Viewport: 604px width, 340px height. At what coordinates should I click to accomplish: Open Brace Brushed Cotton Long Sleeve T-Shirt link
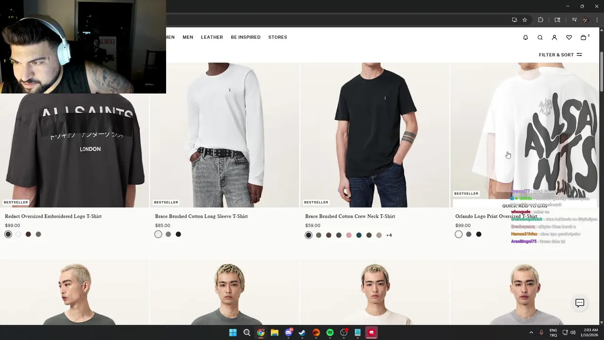pos(201,216)
